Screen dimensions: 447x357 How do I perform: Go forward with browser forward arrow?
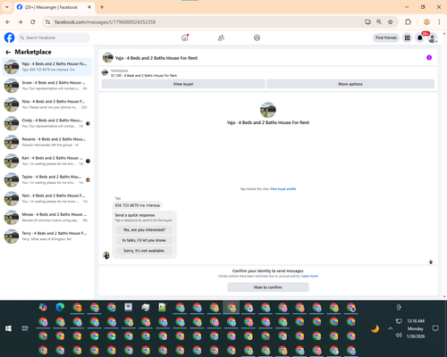[x=20, y=21]
